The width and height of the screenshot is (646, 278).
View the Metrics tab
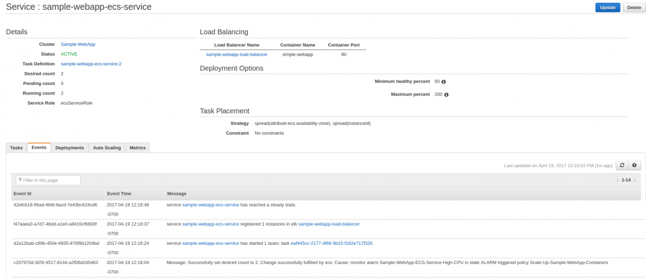pyautogui.click(x=138, y=147)
